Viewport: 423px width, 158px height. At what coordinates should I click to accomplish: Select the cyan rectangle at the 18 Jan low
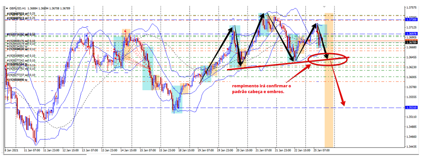177,99
